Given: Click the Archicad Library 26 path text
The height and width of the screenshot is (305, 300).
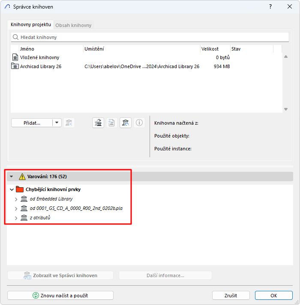Looking at the screenshot, I should [142, 66].
